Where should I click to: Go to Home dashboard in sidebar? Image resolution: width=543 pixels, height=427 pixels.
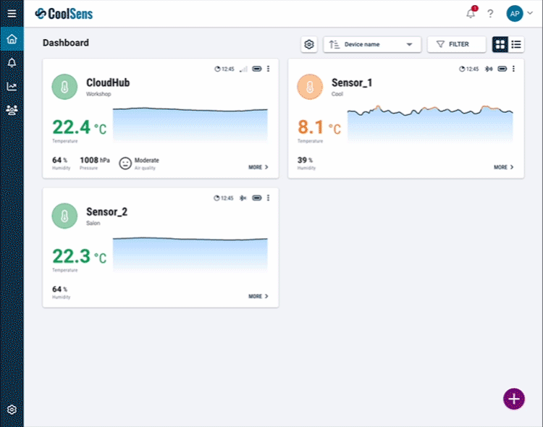coord(12,39)
